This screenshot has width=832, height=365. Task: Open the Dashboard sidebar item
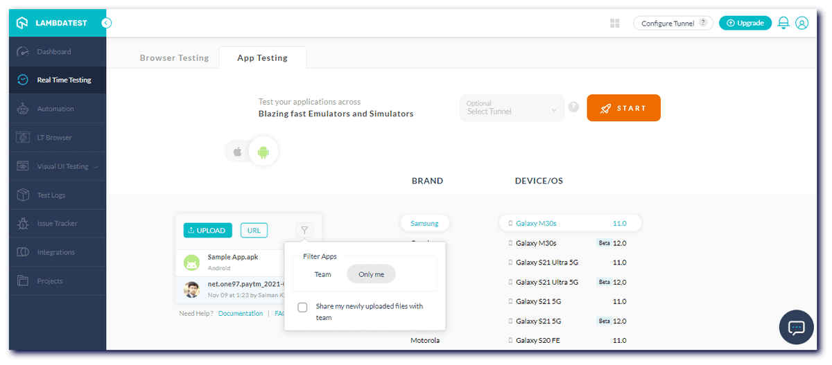[x=58, y=52]
